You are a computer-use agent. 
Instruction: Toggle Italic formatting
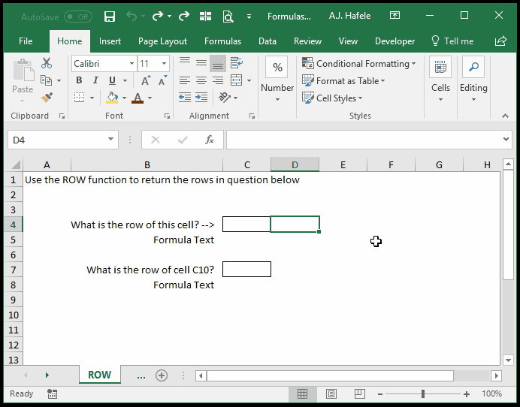click(95, 80)
